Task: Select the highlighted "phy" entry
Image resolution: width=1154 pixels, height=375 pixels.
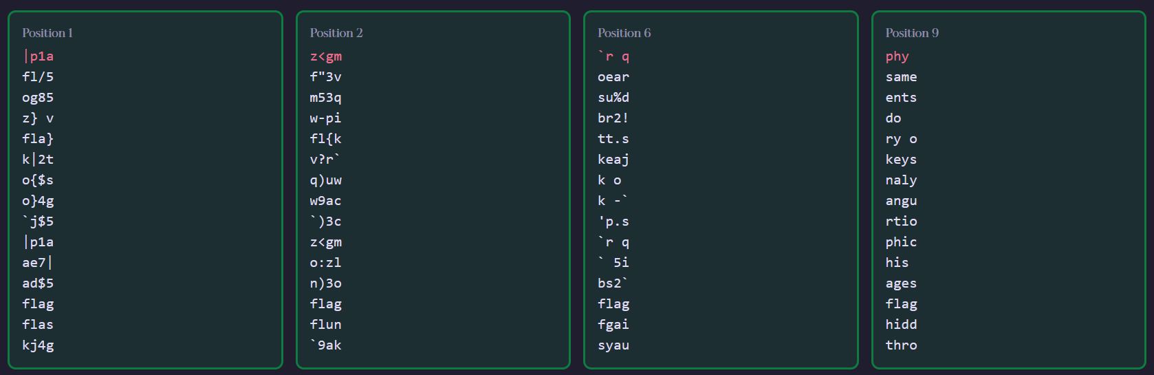Action: (897, 56)
